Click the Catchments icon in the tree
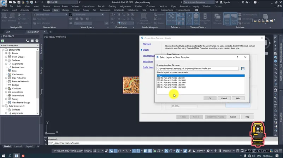Image resolution: width=283 pixels, height=158 pixels. pyautogui.click(x=10, y=74)
